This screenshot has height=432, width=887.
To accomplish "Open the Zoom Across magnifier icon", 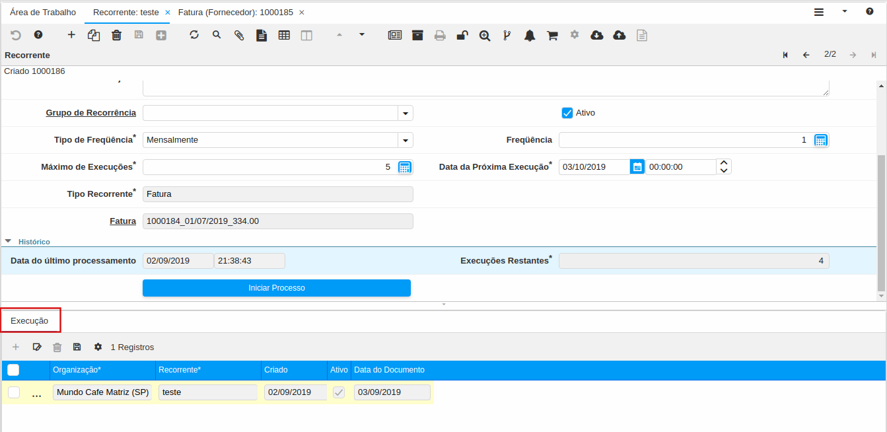I will pyautogui.click(x=485, y=36).
